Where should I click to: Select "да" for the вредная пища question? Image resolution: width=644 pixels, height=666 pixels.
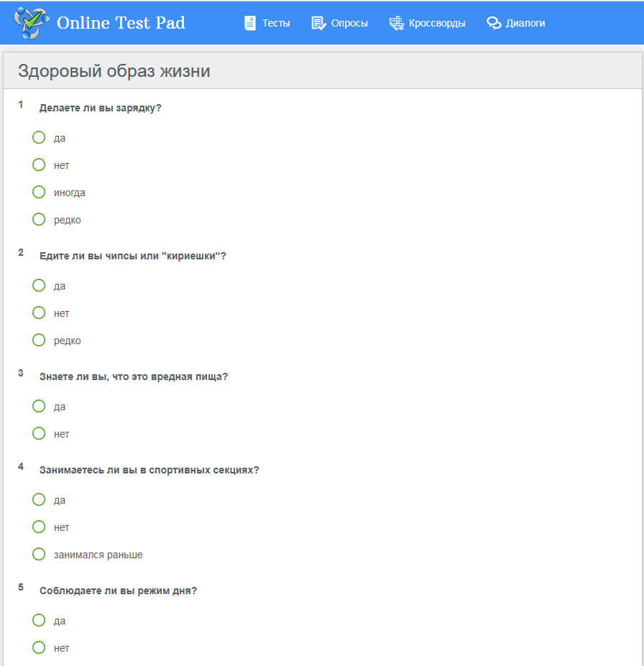point(39,406)
